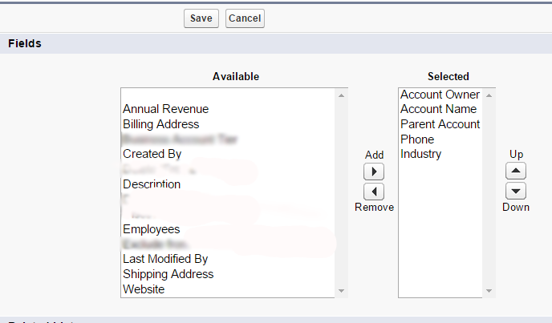This screenshot has height=323, width=552.
Task: Click the Cancel button
Action: point(245,18)
